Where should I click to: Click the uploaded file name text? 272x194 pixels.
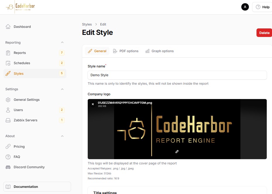pos(125,103)
